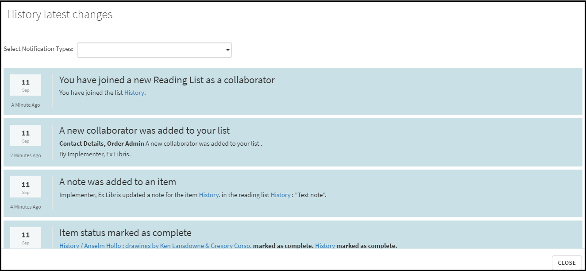Open the Anselm Hollo drawings item link
The width and height of the screenshot is (586, 271).
(155, 246)
